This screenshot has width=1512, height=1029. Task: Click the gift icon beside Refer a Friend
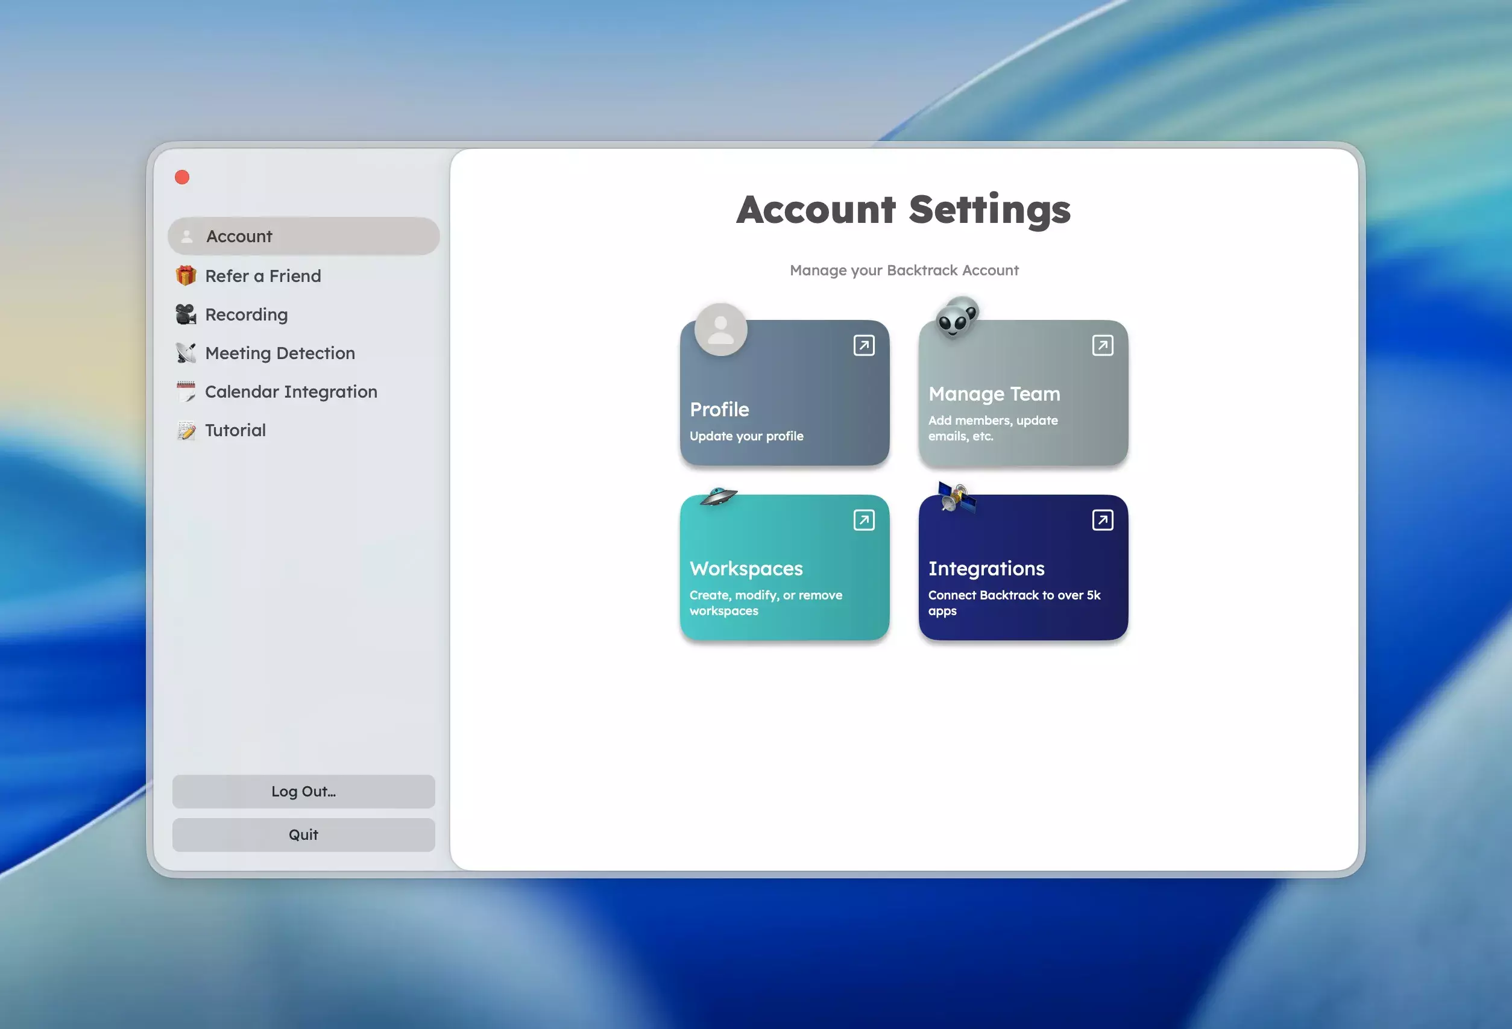click(186, 275)
